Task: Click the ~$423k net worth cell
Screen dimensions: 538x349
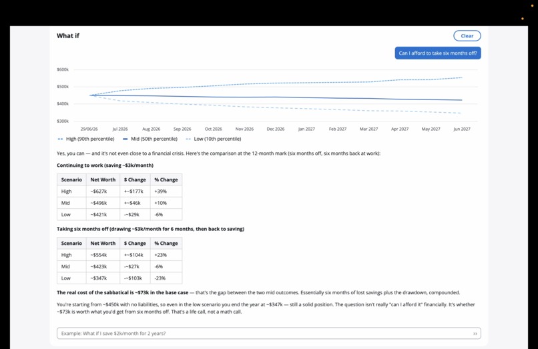Action: 103,267
